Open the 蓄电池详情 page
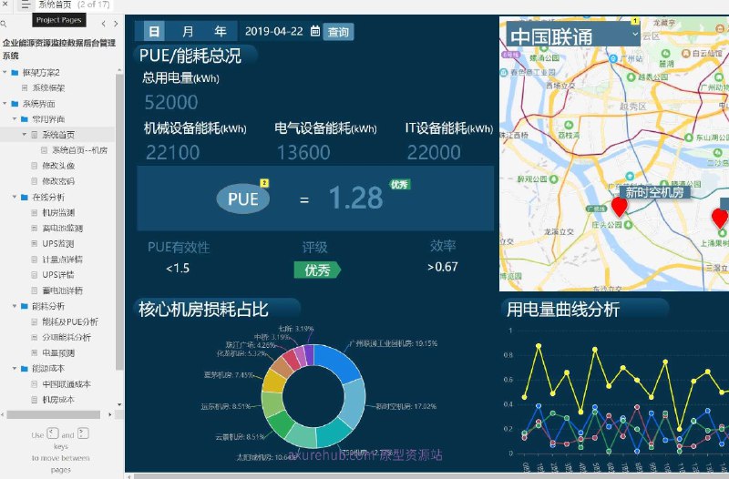Screen dimensions: 729x479 pos(62,290)
